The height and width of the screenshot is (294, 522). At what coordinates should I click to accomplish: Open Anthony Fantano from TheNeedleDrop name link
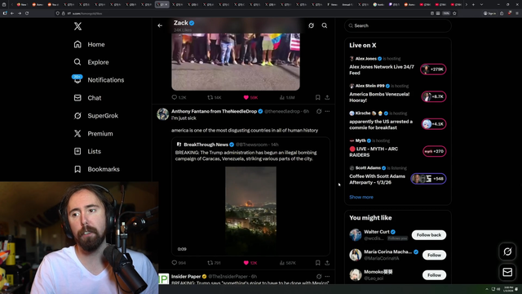[214, 111]
